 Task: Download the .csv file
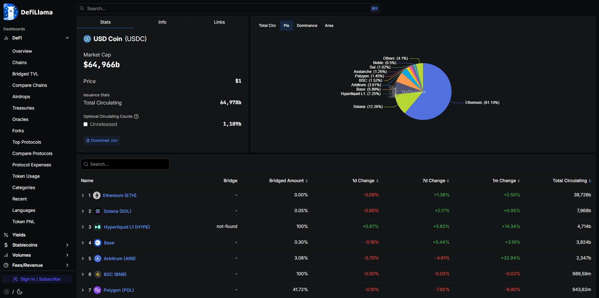[102, 140]
